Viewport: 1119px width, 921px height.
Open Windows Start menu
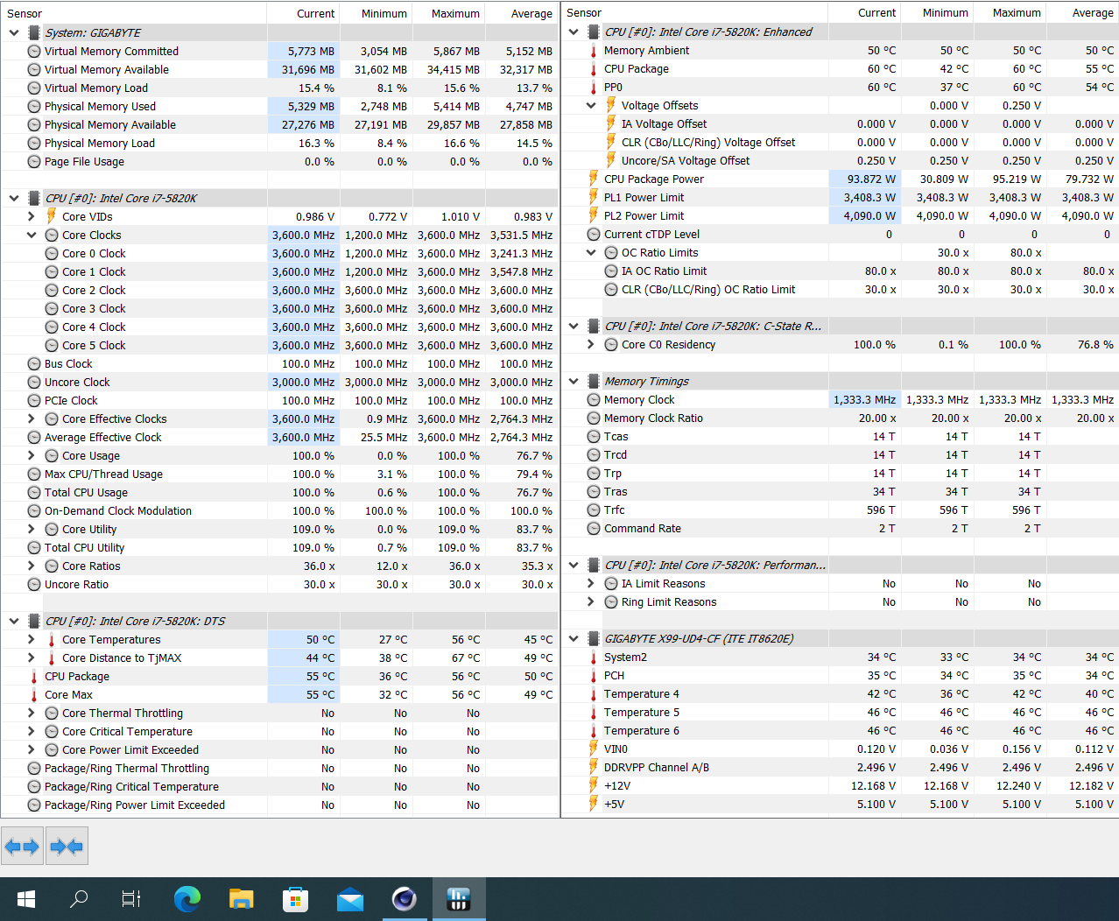point(25,898)
